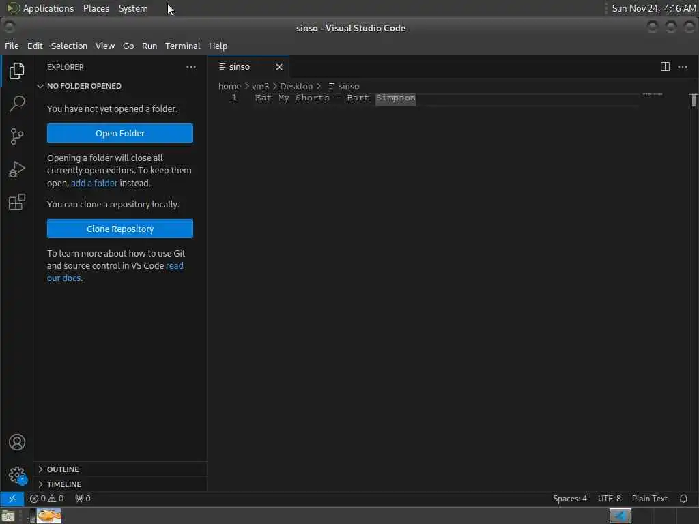This screenshot has width=699, height=524.
Task: Open the Source Control view
Action: [17, 136]
